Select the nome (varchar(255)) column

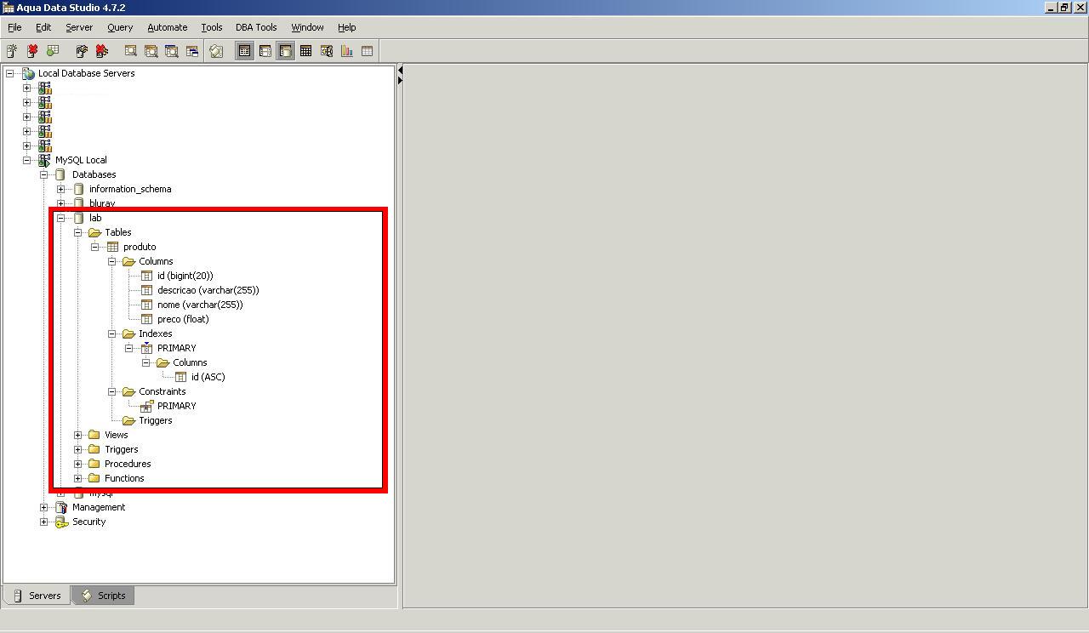coord(200,305)
